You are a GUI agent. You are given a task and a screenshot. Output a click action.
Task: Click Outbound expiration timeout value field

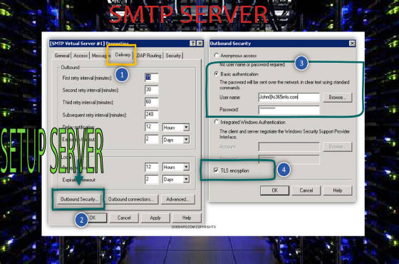point(151,139)
